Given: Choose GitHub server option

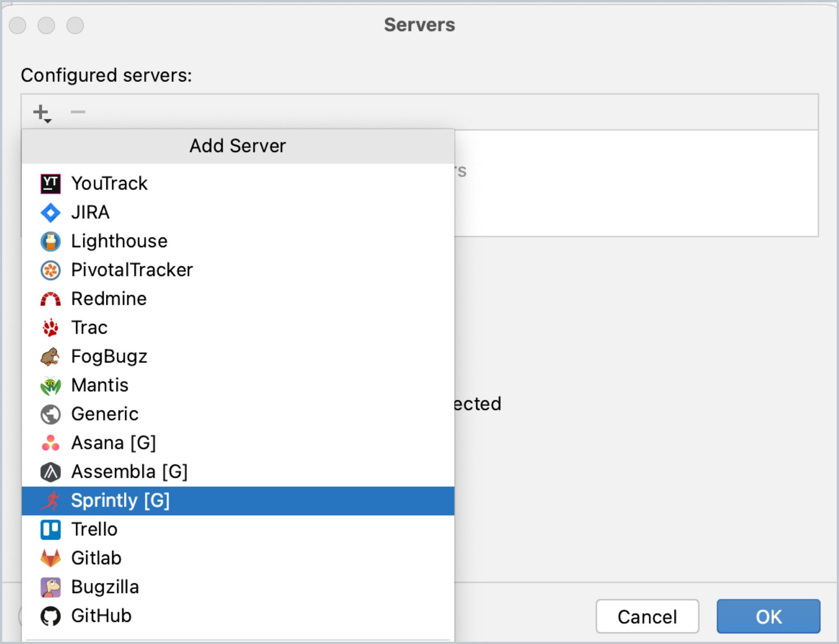Looking at the screenshot, I should (238, 616).
